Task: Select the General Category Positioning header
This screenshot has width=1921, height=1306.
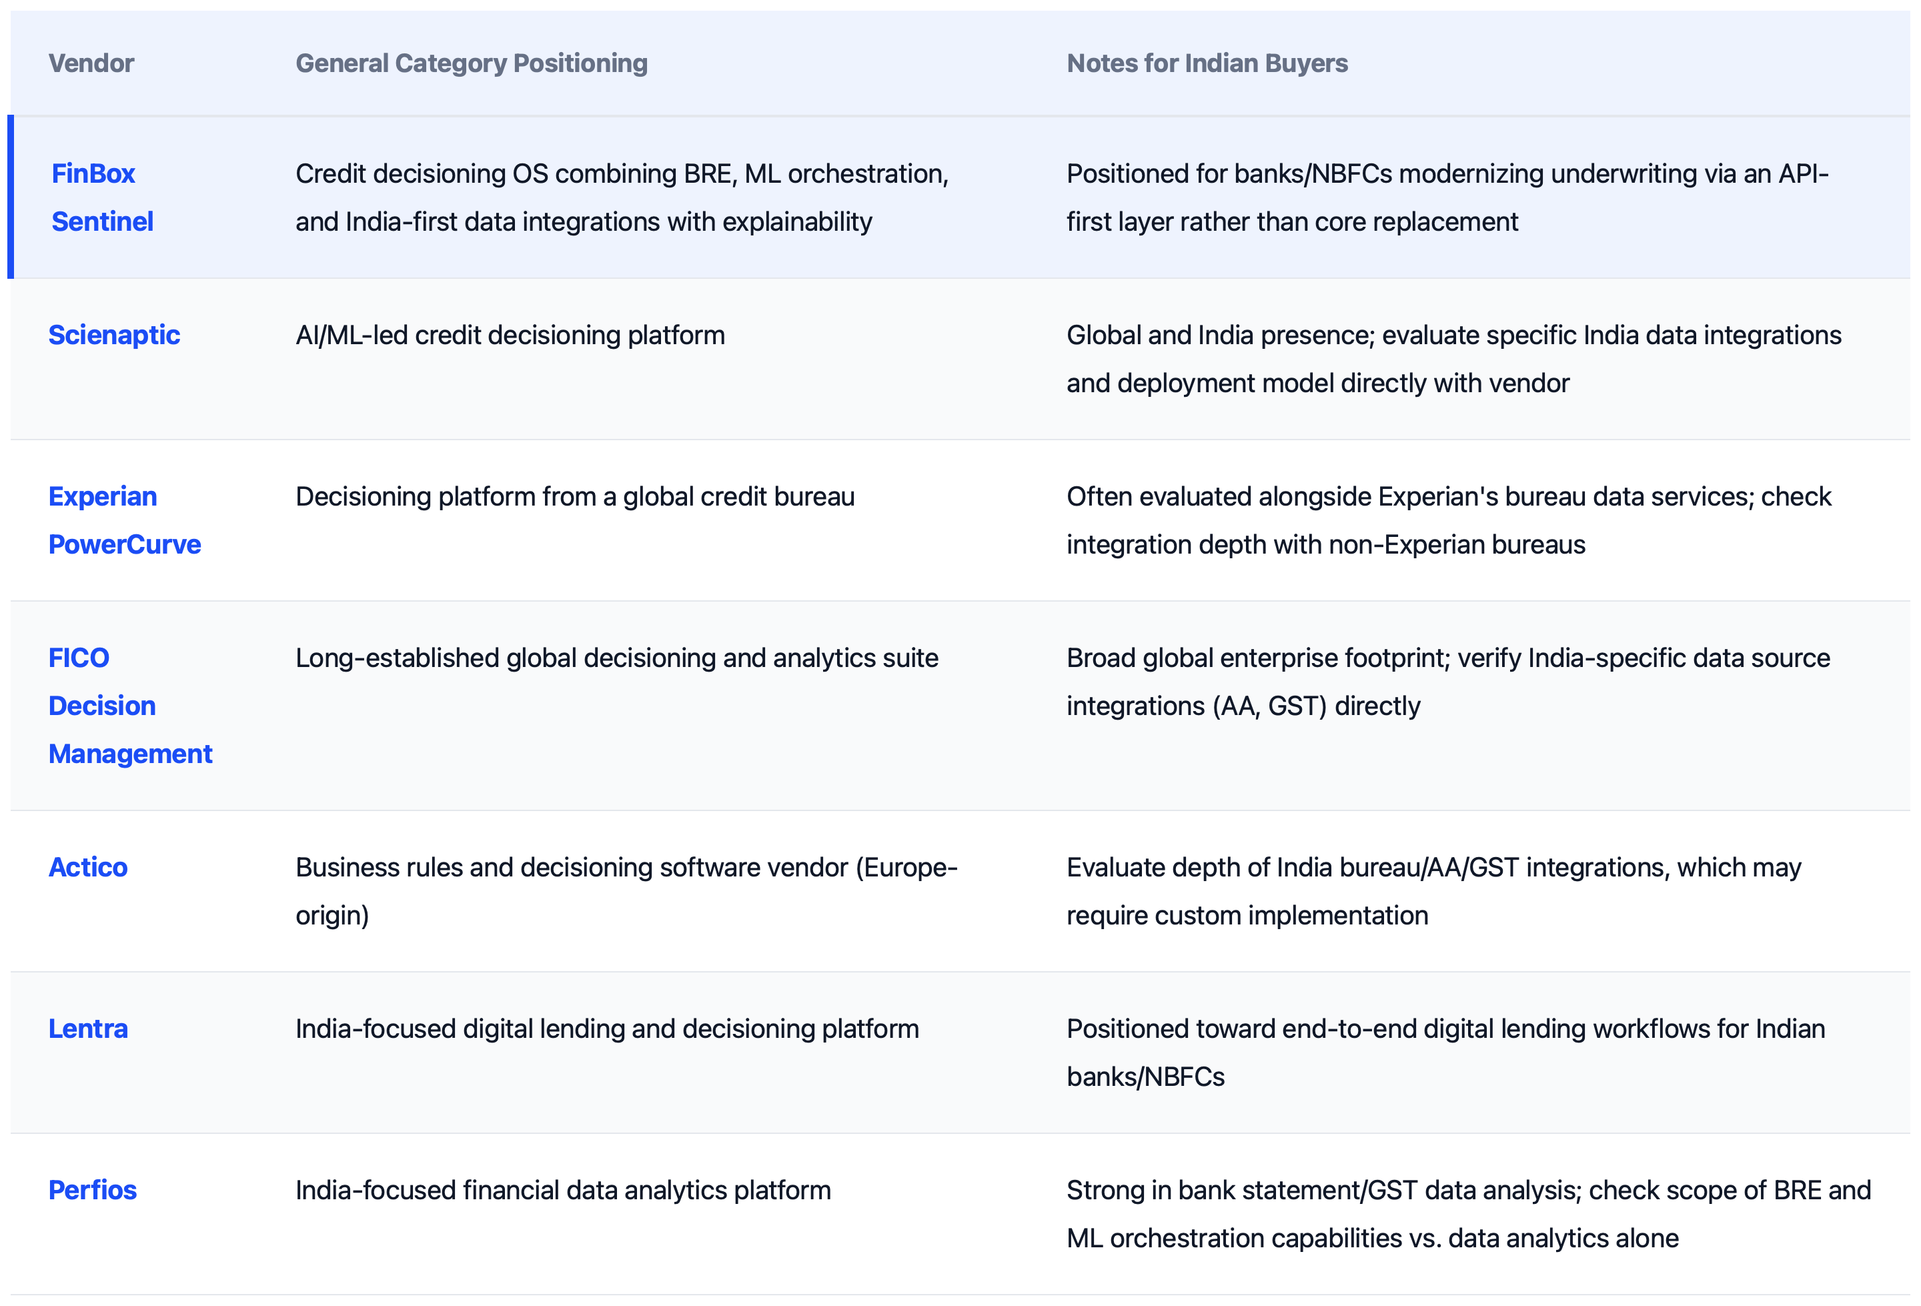Action: coord(471,63)
